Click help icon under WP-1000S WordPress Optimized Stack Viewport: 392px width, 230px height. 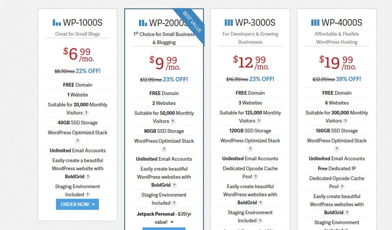[78, 141]
